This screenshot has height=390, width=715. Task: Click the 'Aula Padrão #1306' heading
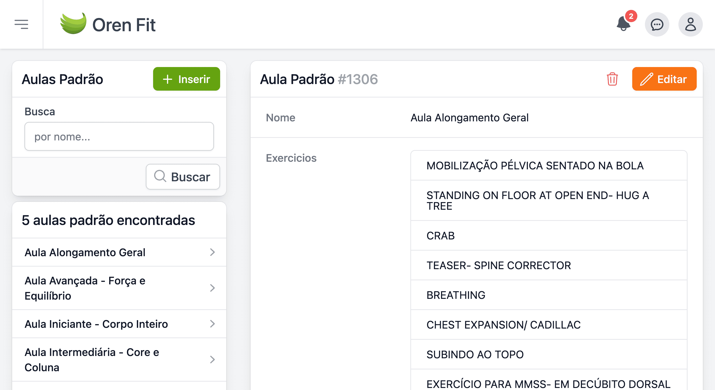click(x=319, y=79)
